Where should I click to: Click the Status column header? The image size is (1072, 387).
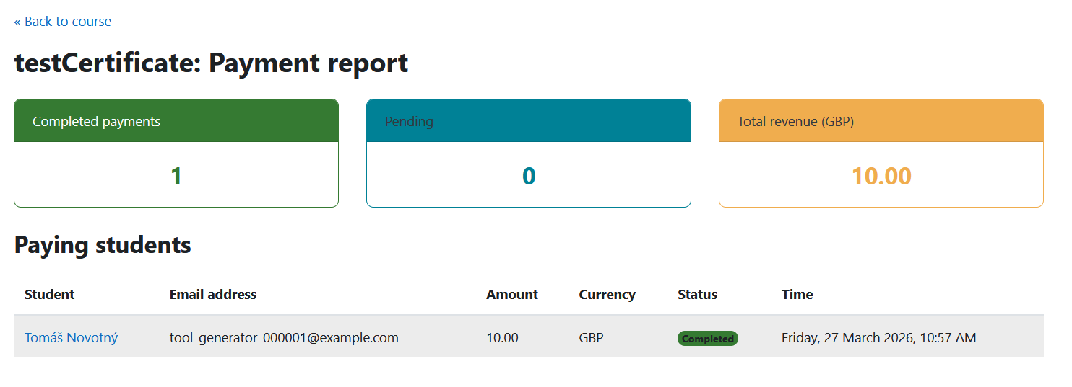pyautogui.click(x=697, y=294)
